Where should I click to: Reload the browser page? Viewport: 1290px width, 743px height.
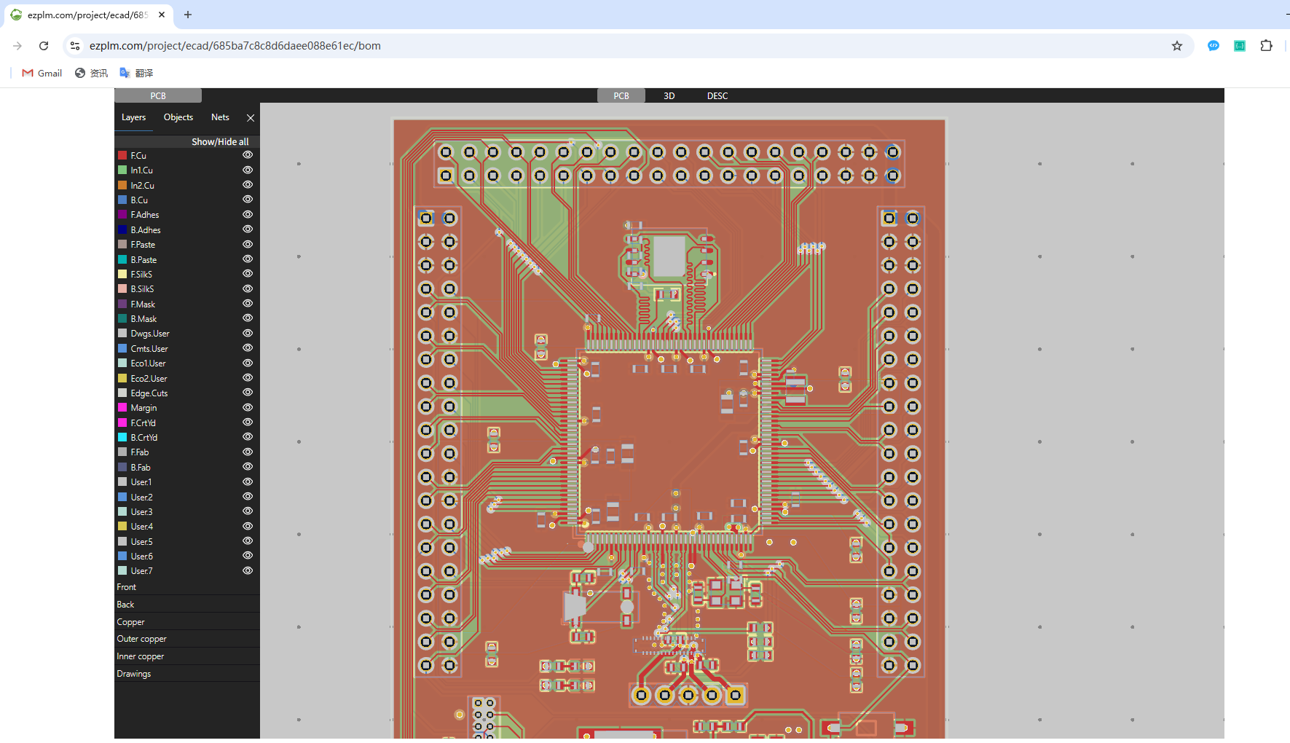44,46
